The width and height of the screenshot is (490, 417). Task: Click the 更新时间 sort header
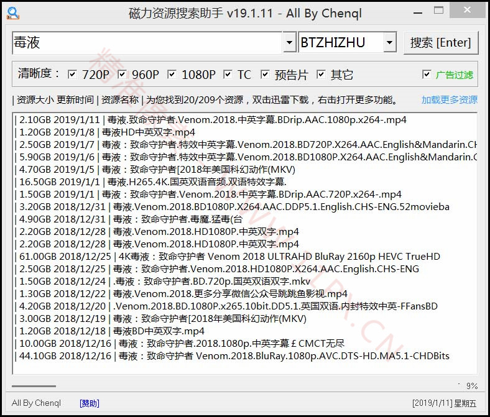point(75,99)
